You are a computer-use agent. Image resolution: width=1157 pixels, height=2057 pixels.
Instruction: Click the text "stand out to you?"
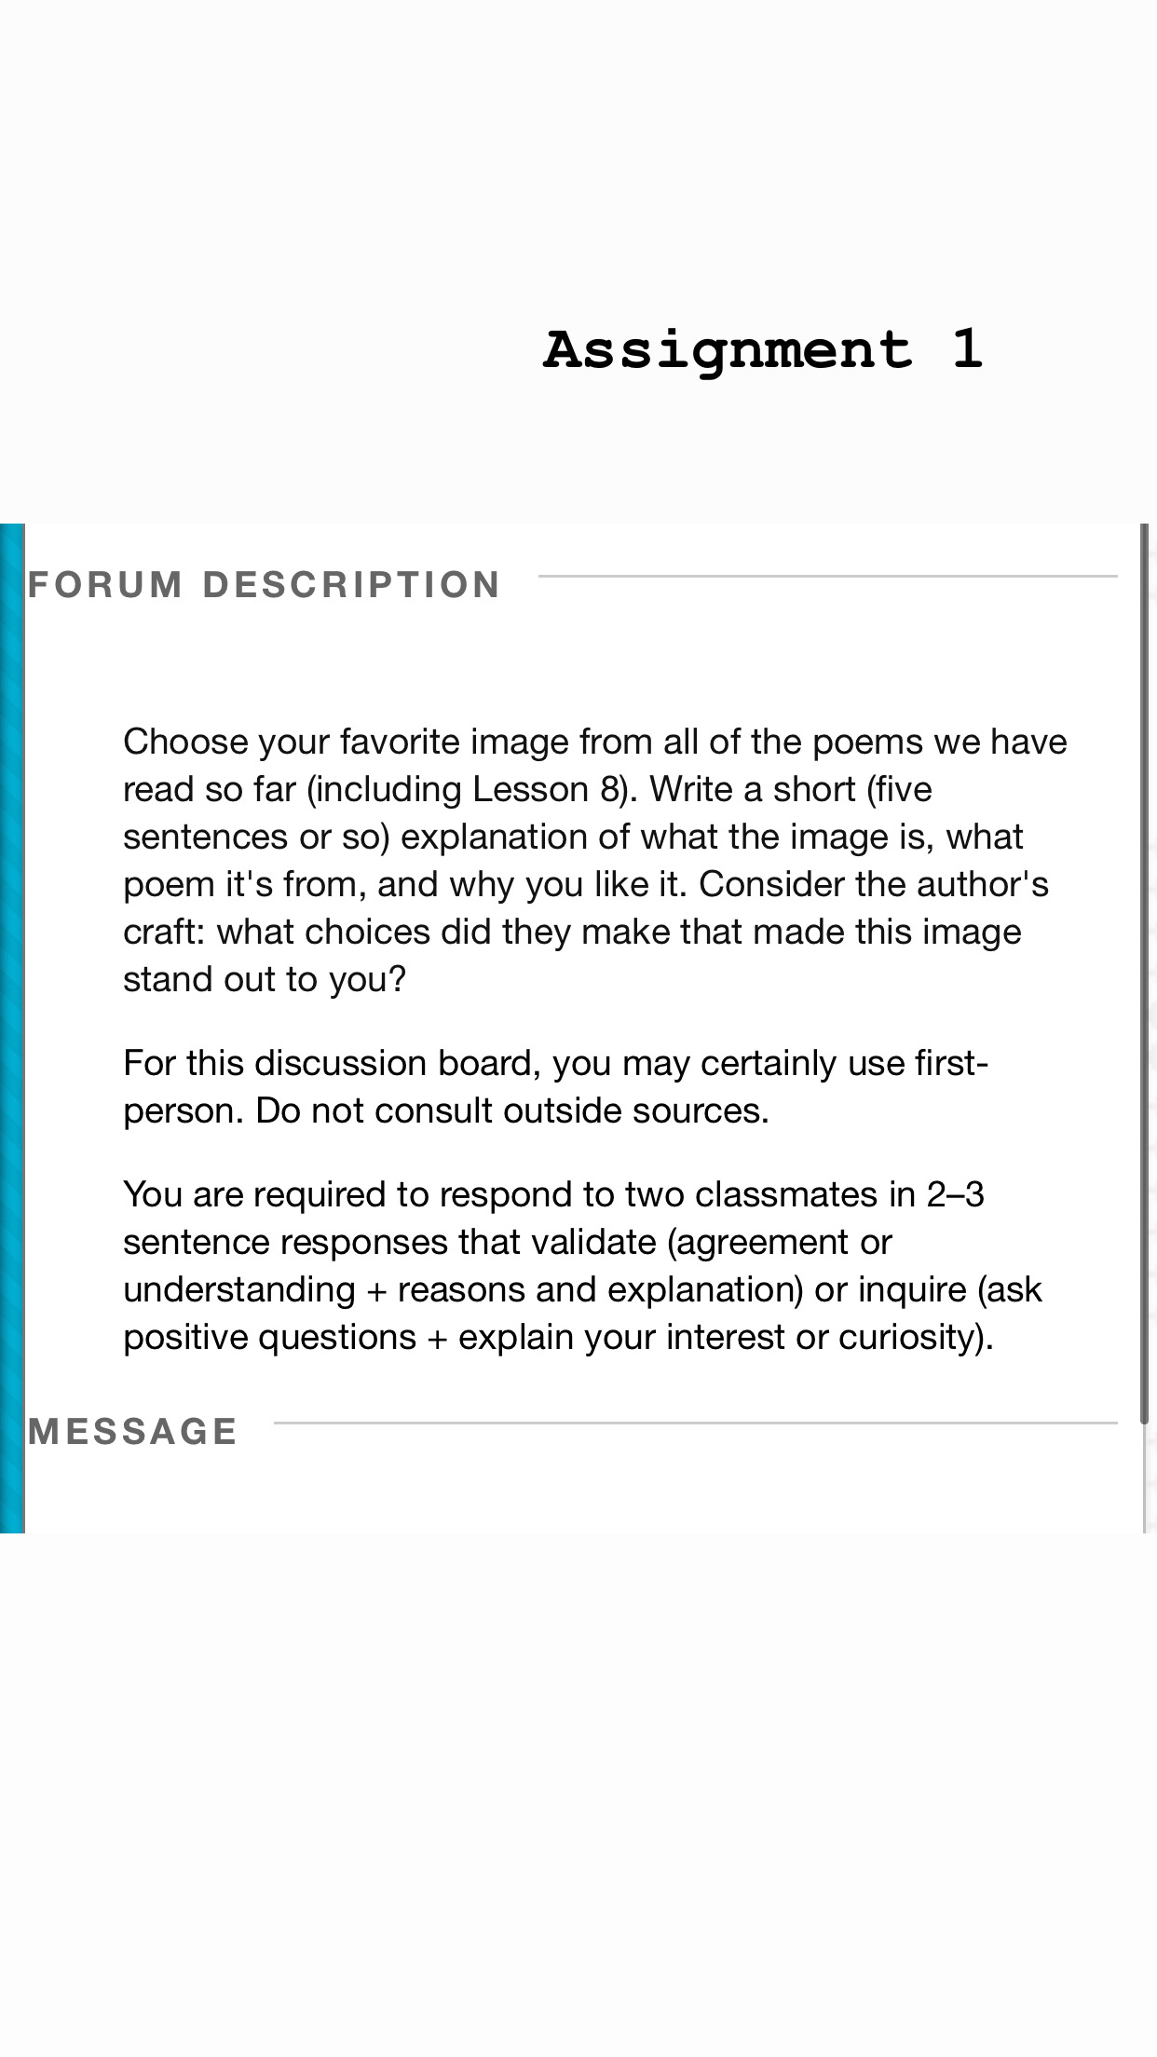265,979
